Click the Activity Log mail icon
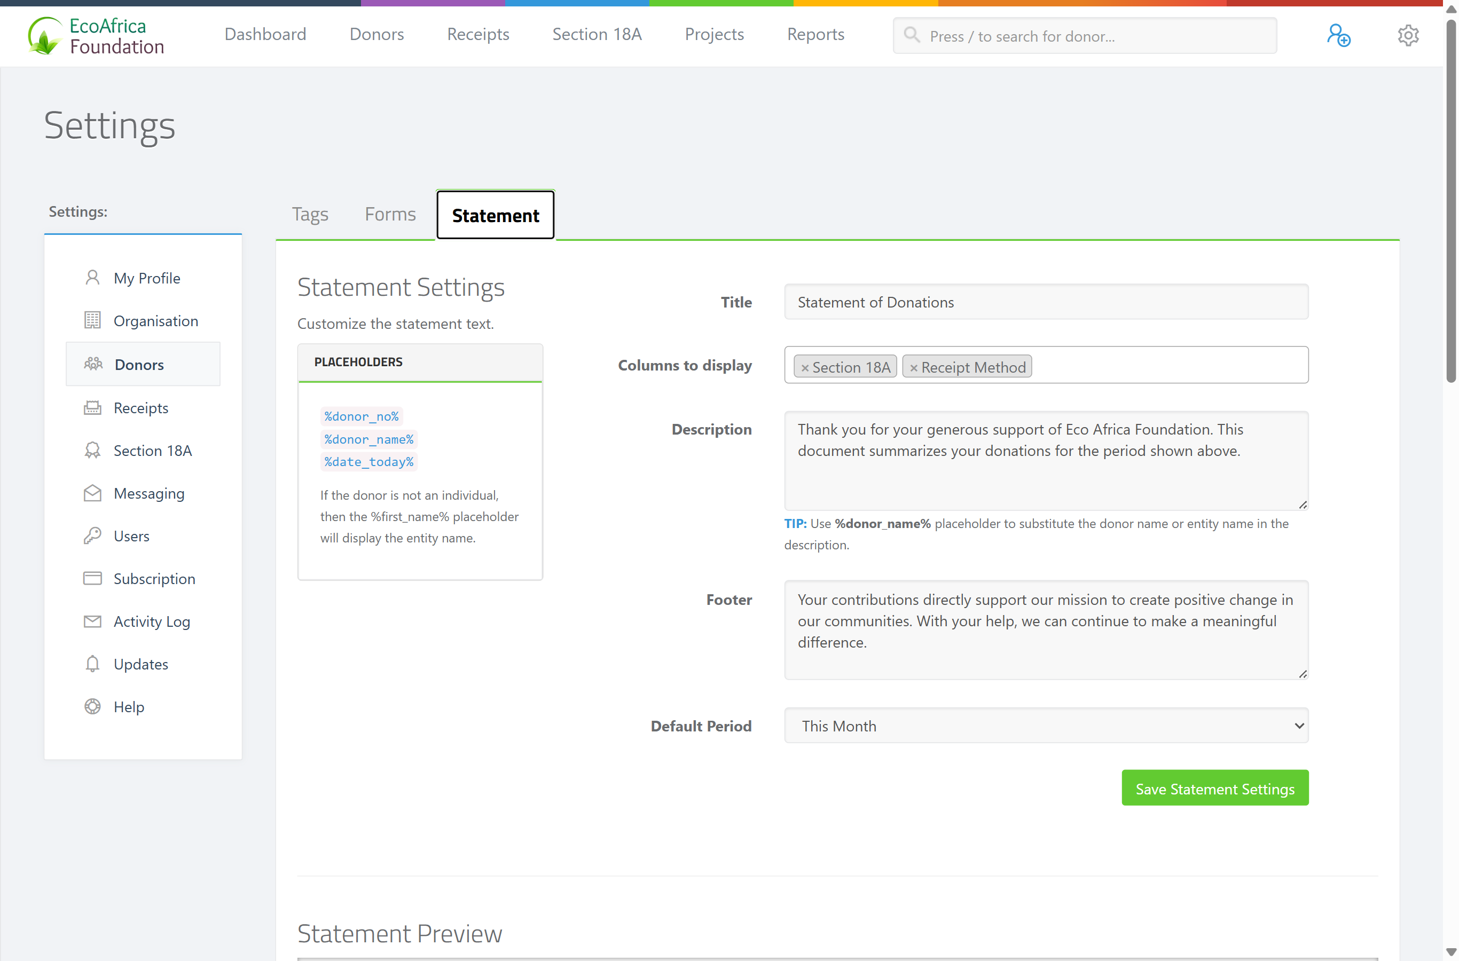The image size is (1459, 961). [92, 621]
